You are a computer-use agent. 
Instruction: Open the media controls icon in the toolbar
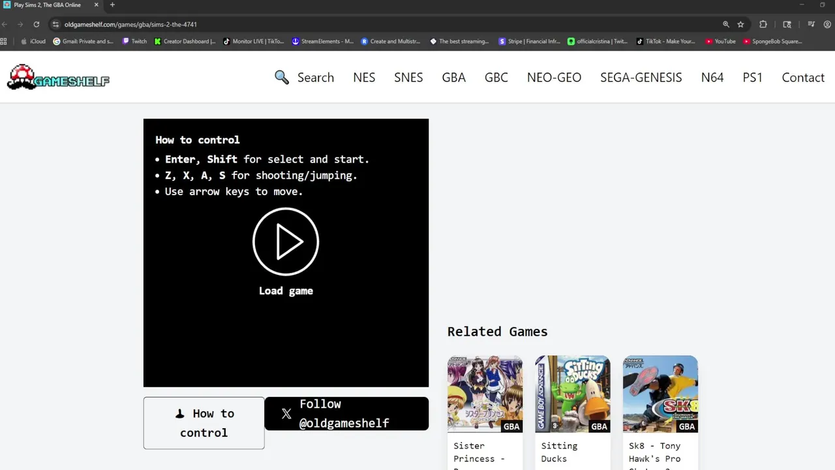tap(811, 24)
